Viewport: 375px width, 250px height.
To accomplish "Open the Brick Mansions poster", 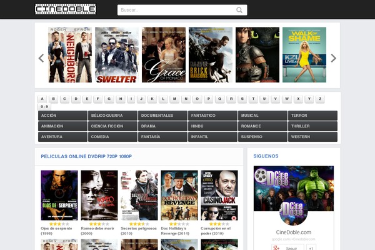I will [211, 55].
